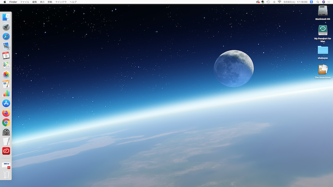
Task: Open the 移動 menu
Action: point(50,2)
